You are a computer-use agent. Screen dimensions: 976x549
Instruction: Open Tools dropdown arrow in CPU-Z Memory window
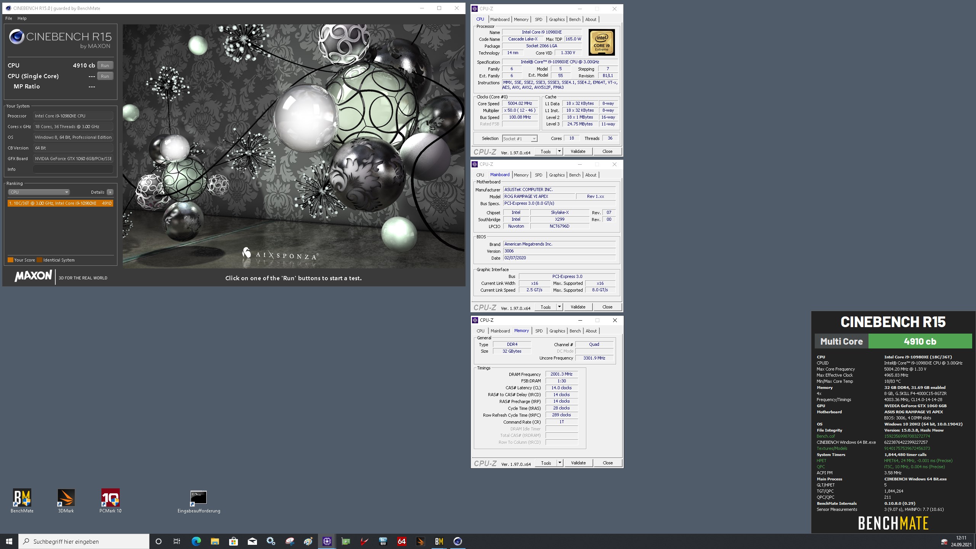560,463
